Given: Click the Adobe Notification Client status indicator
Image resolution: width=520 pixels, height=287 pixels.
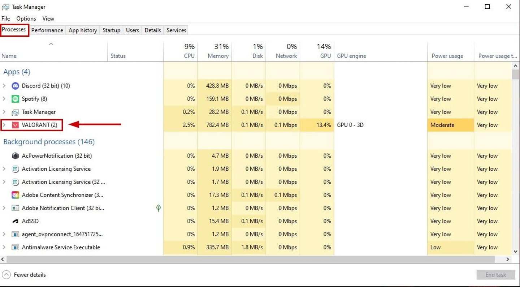Looking at the screenshot, I should coord(158,208).
